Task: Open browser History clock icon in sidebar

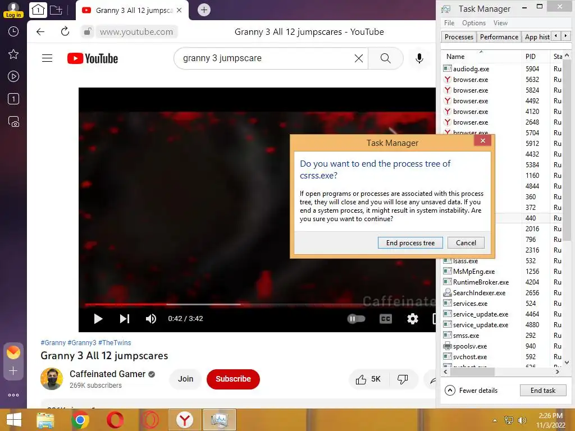Action: click(13, 31)
